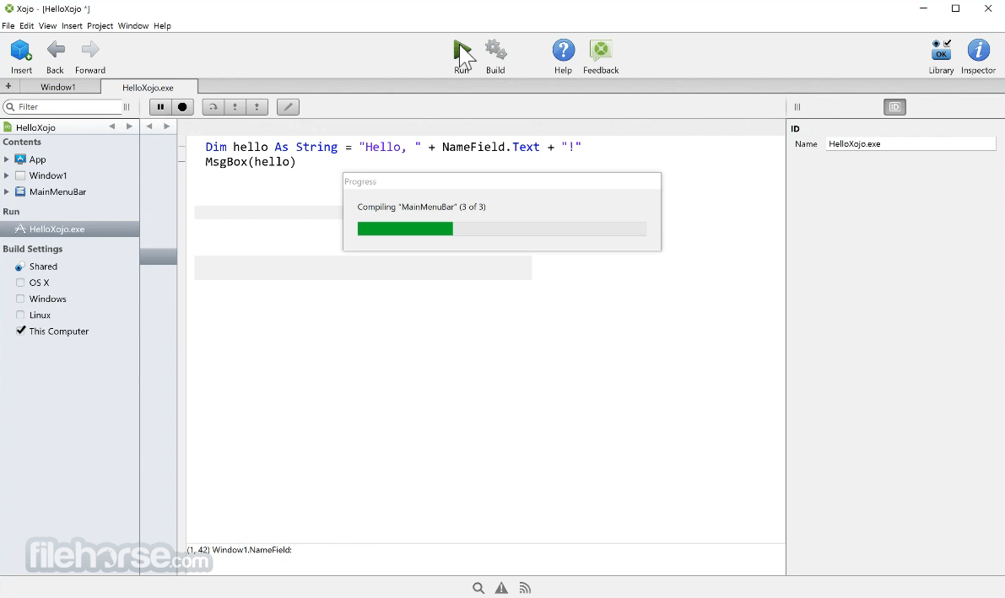This screenshot has width=1005, height=598.
Task: Open the Help menu
Action: pyautogui.click(x=162, y=25)
